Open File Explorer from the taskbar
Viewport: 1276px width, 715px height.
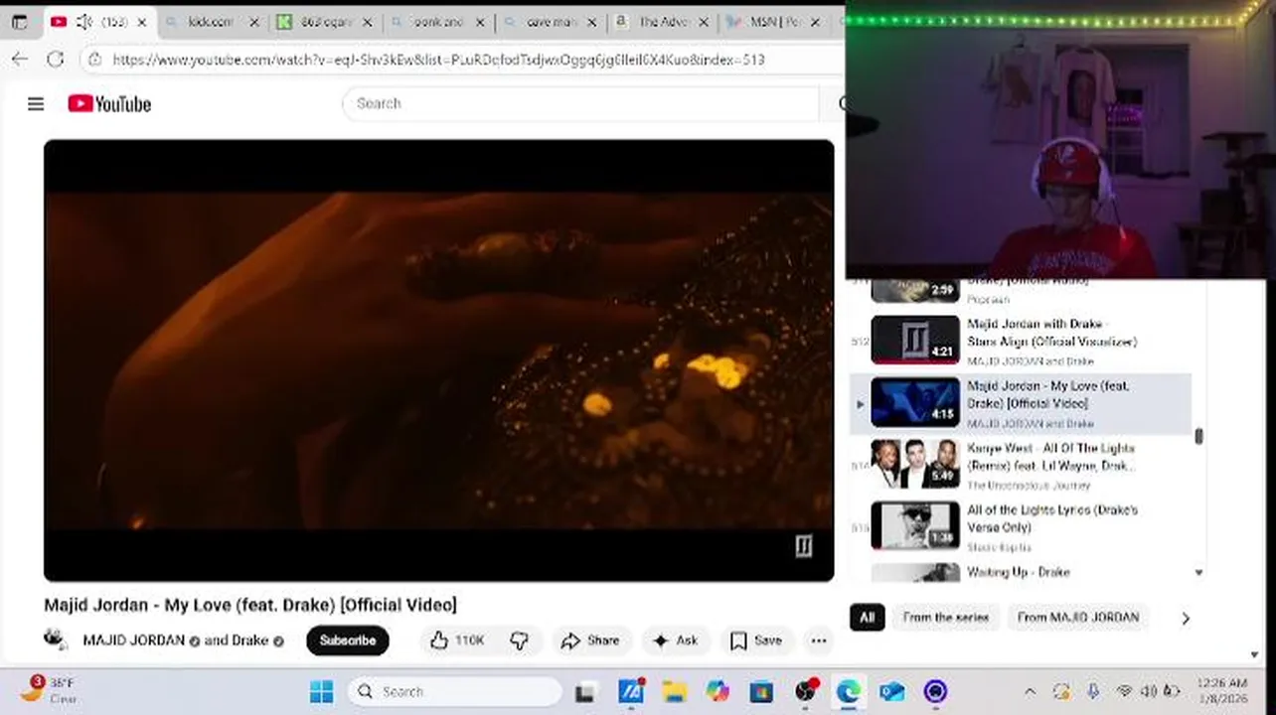click(675, 691)
